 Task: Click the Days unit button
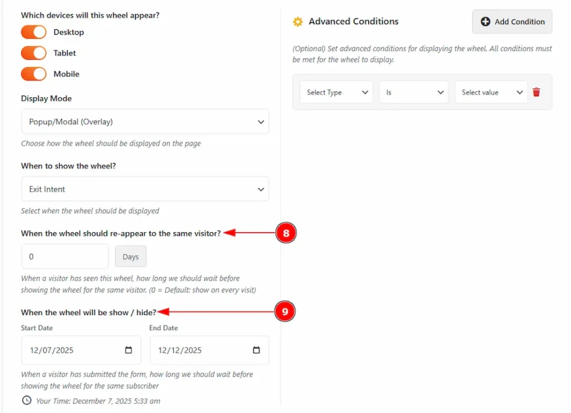[130, 257]
